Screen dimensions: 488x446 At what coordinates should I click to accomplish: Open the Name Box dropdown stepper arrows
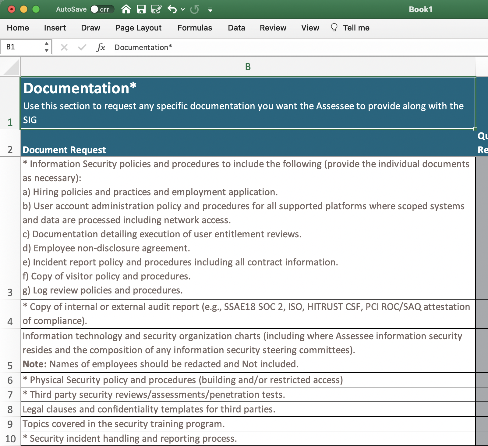click(x=47, y=47)
